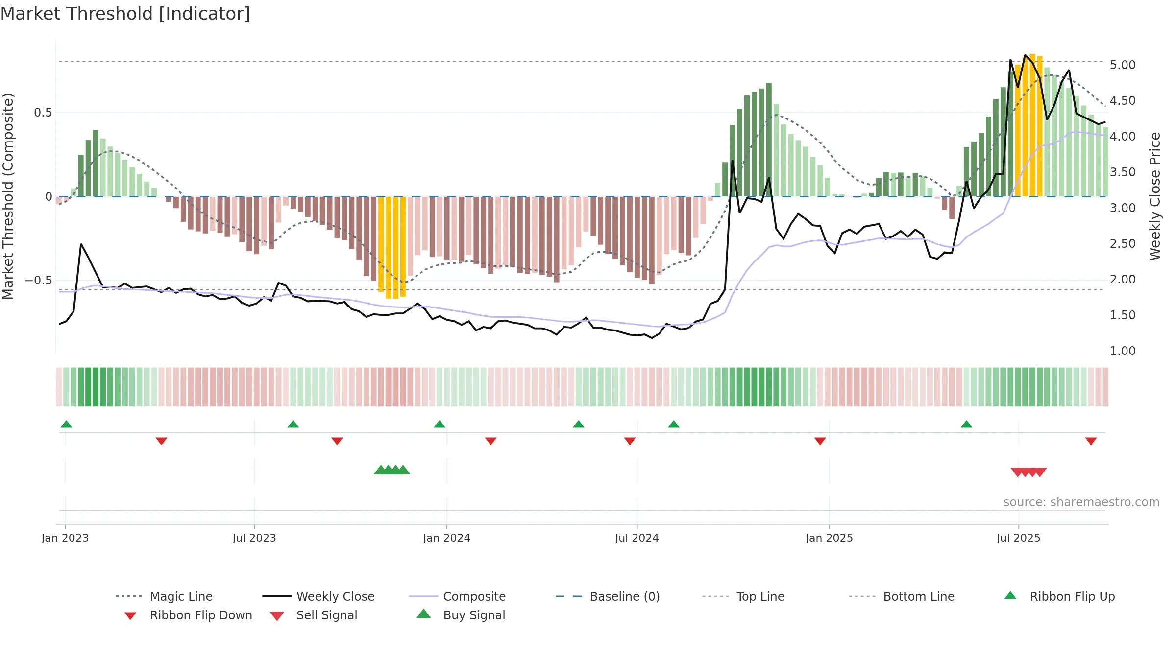Toggle the Ribbon Flip Up legend entry
Viewport: 1176px width, 661px height.
pyautogui.click(x=1059, y=596)
